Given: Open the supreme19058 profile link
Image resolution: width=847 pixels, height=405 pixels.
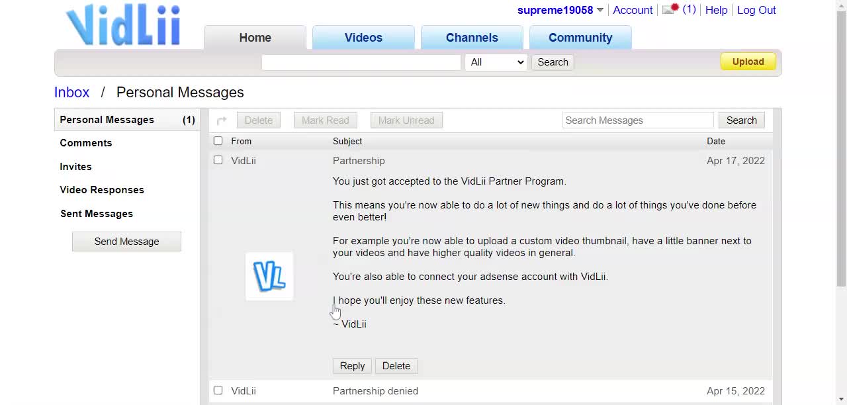Looking at the screenshot, I should click(555, 10).
